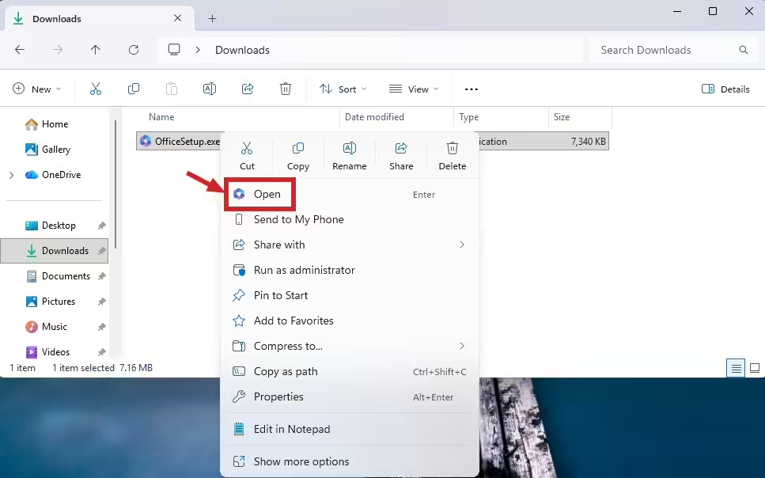Select Open from the context menu

267,194
